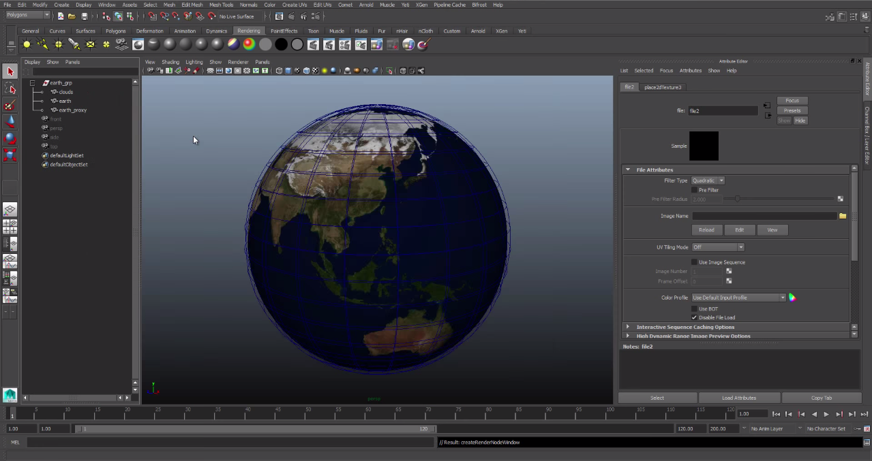872x461 pixels.
Task: Pick the Scale tool cube icon
Action: 10,155
